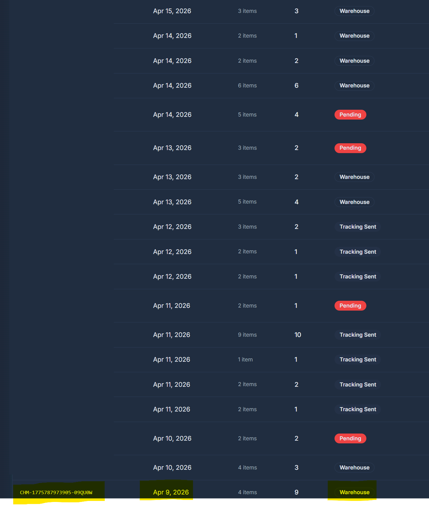
Task: Click Tracking Sent for 3-item Apr 12 order
Action: (358, 227)
